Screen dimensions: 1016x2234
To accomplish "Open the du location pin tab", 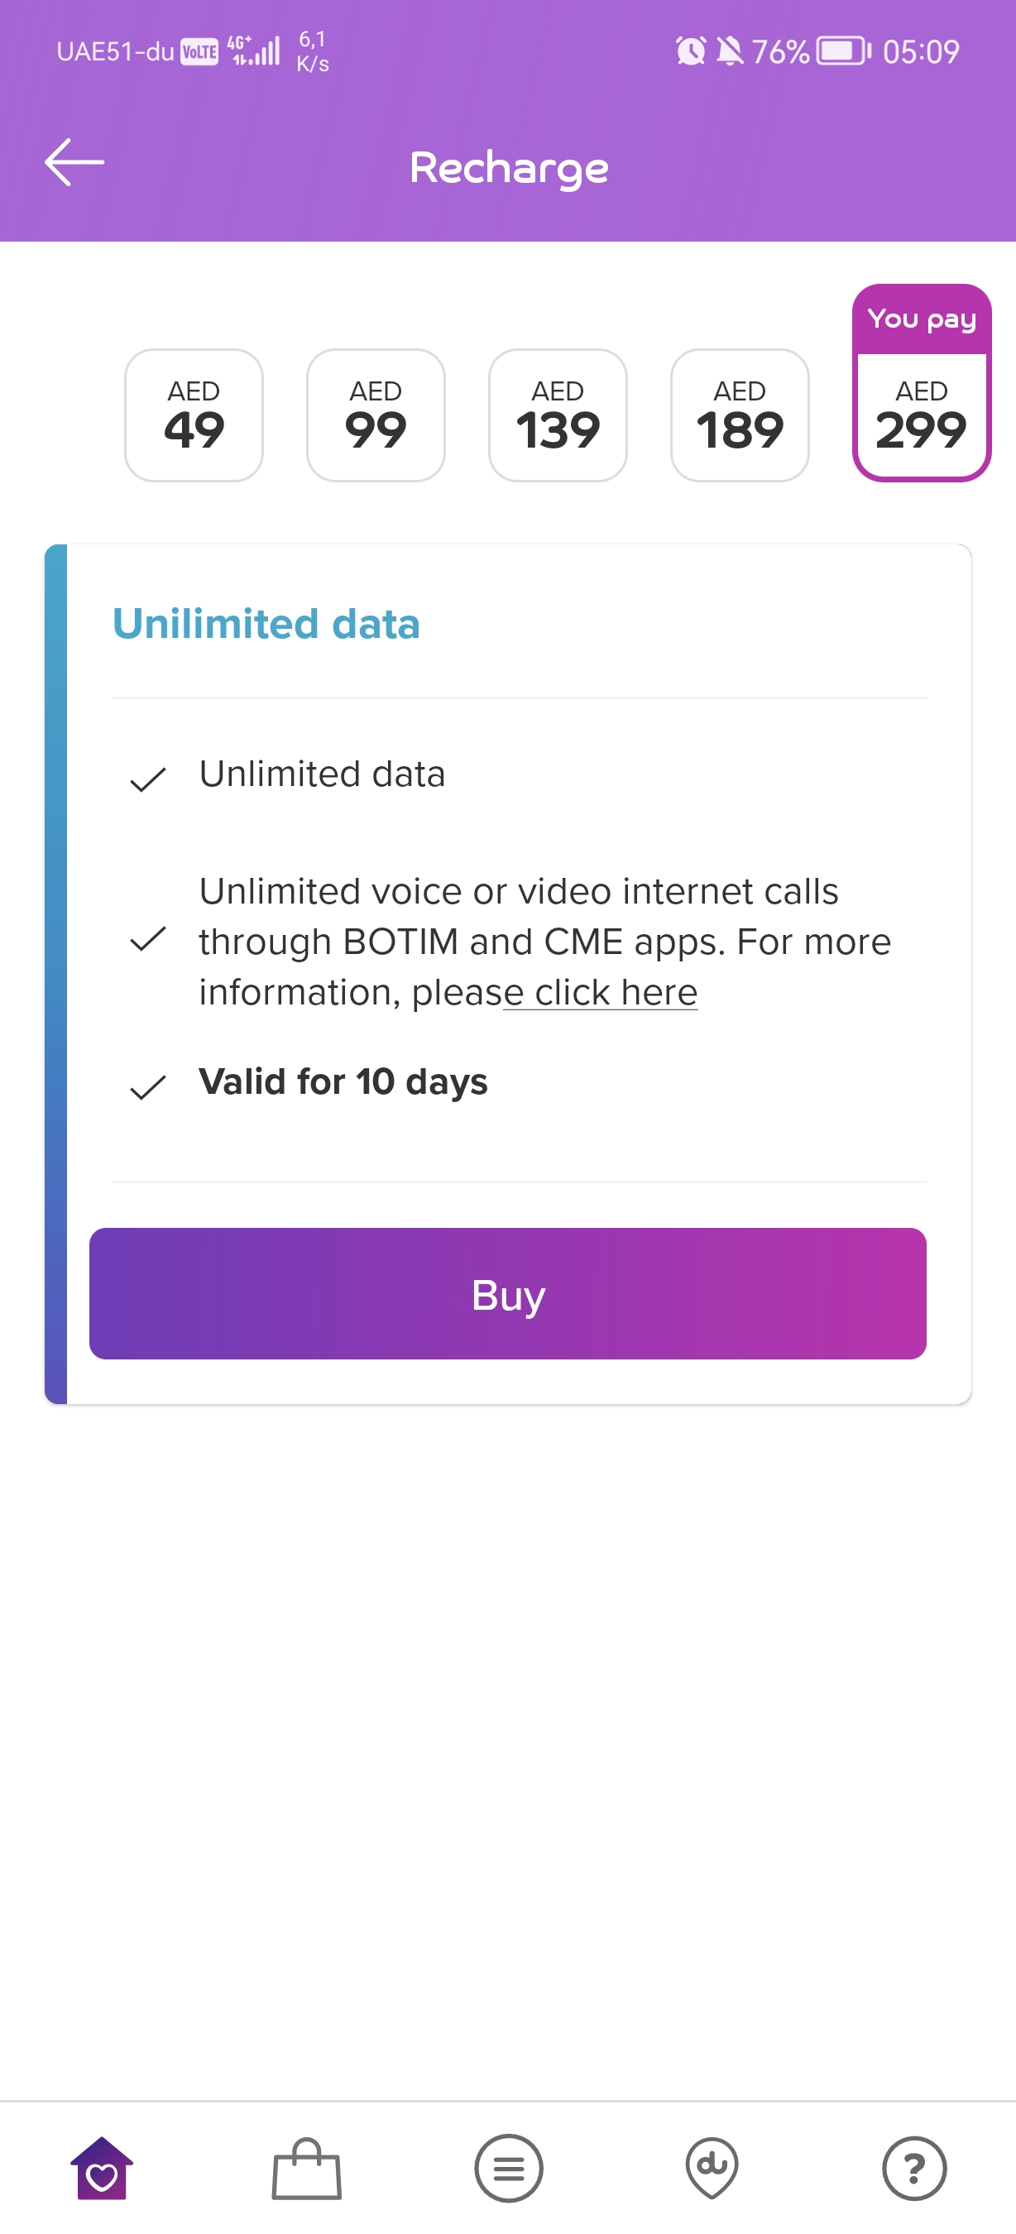I will tap(712, 2168).
